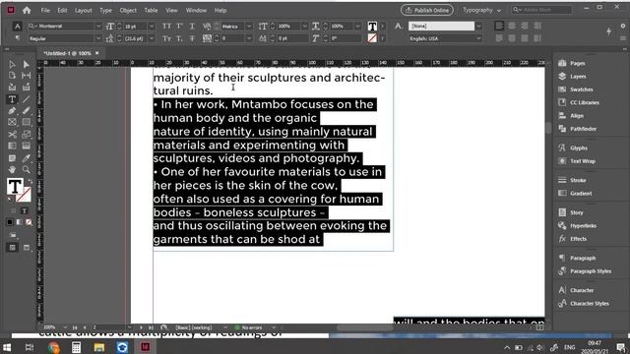The image size is (630, 354).
Task: Open the File menu
Action: click(x=45, y=10)
